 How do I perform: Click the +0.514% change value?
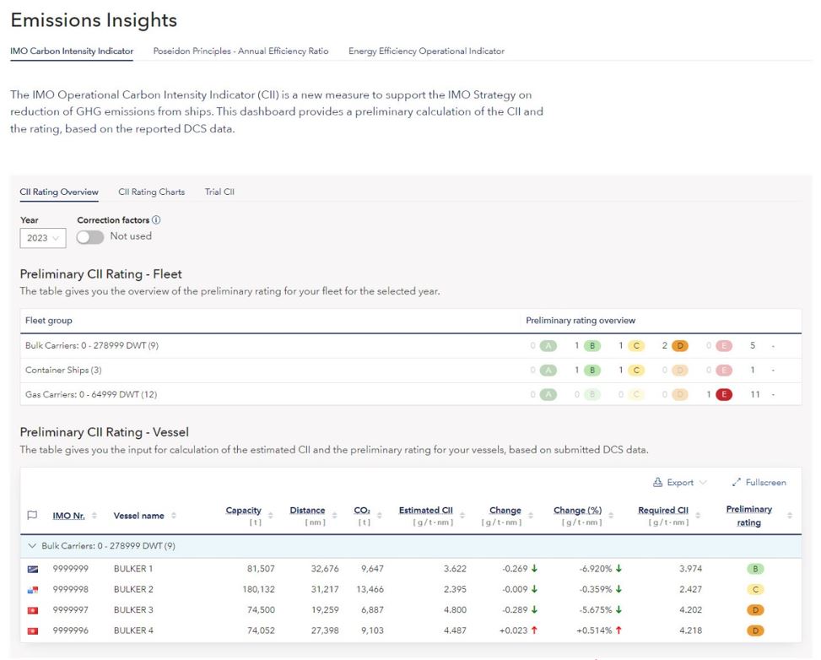tap(594, 630)
